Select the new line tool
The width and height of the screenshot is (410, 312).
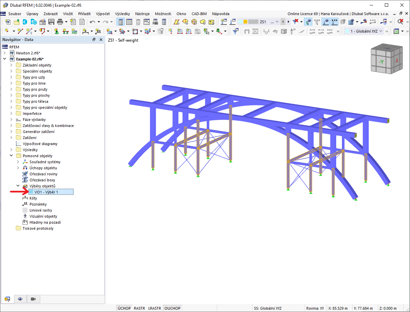point(20,31)
